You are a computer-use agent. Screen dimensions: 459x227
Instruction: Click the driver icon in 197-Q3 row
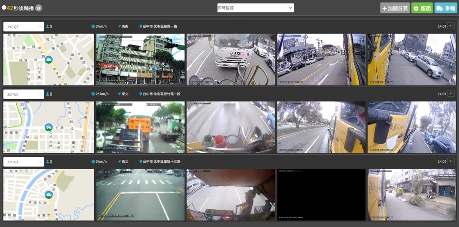point(48,27)
